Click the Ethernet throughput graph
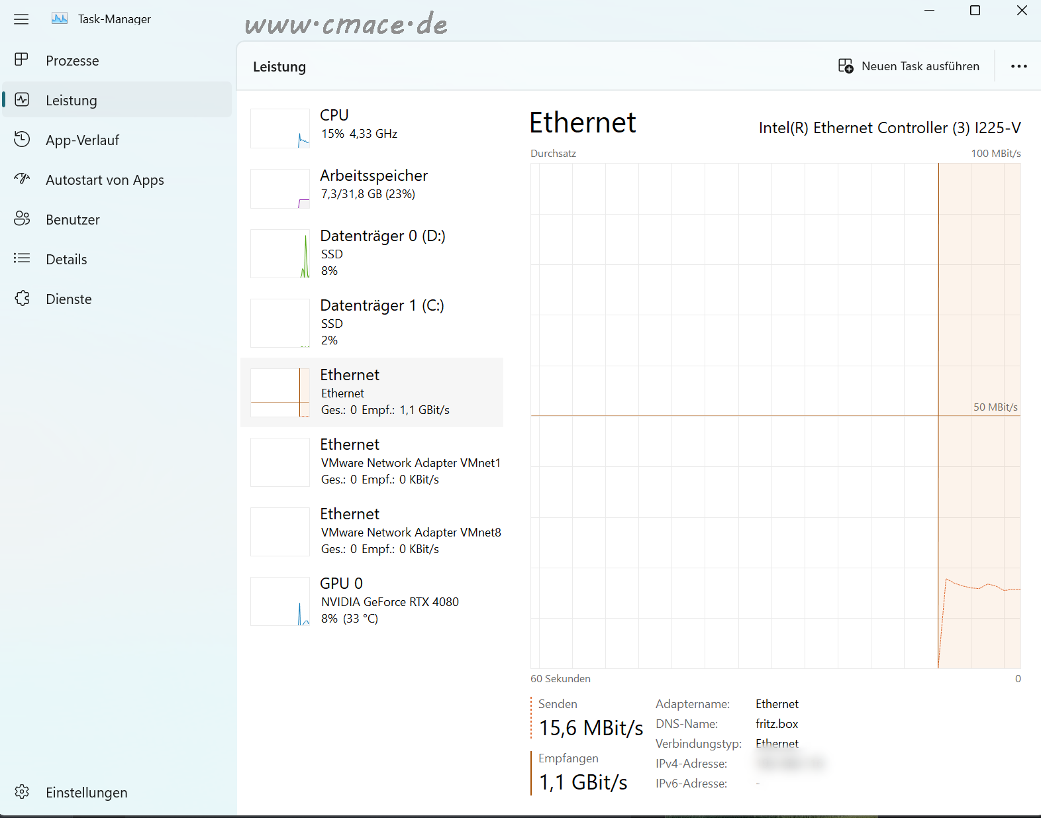Viewport: 1041px width, 818px height. coord(775,415)
